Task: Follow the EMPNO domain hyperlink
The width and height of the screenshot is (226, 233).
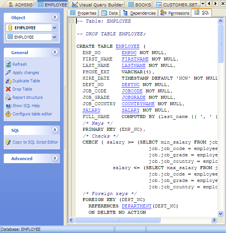Action: click(129, 53)
